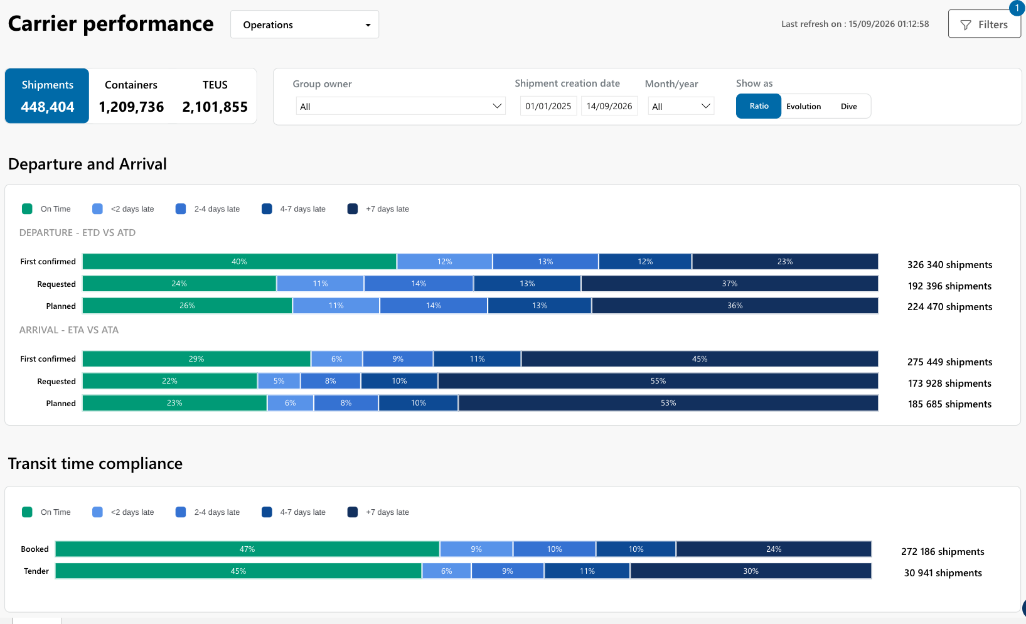Viewport: 1026px width, 624px height.
Task: Click the funnel icon in Filters button
Action: (x=966, y=24)
